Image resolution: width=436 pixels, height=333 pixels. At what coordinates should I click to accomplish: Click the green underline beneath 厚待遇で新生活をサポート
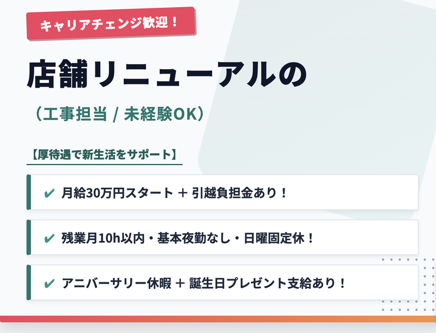click(x=104, y=163)
